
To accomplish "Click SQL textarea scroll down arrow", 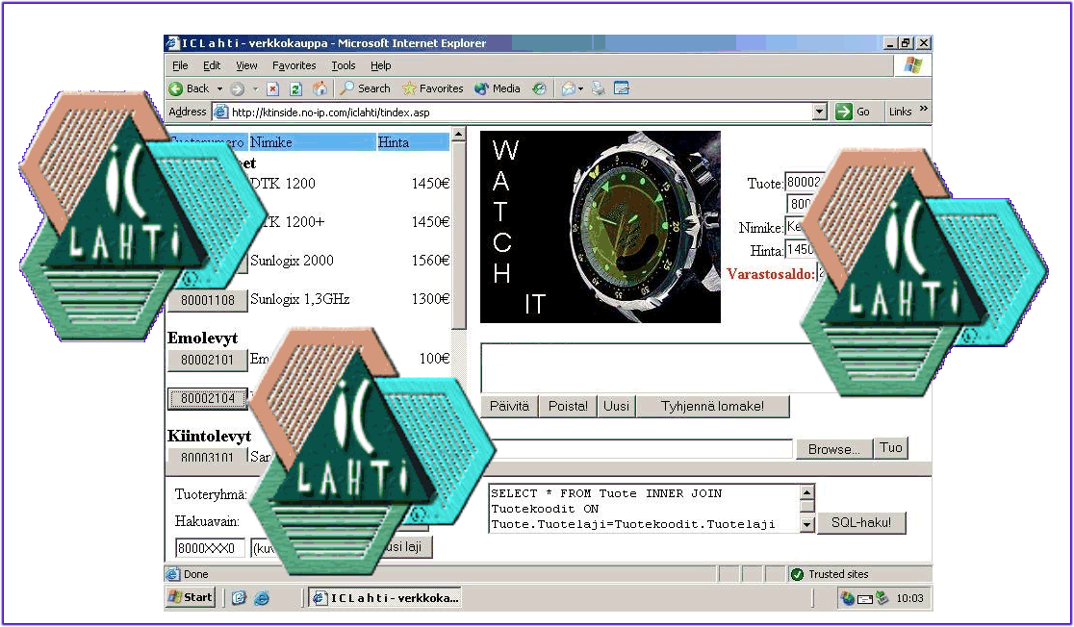I will (806, 525).
